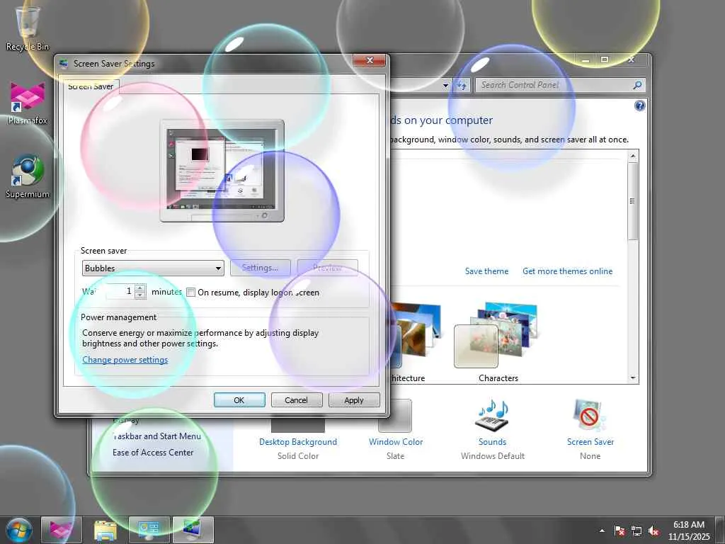
Task: Open the Desktop Background link
Action: pyautogui.click(x=298, y=442)
